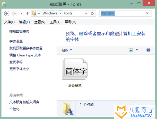157x119 pixels.
Task: Click the double chevron before Windows
Action: 39,14
